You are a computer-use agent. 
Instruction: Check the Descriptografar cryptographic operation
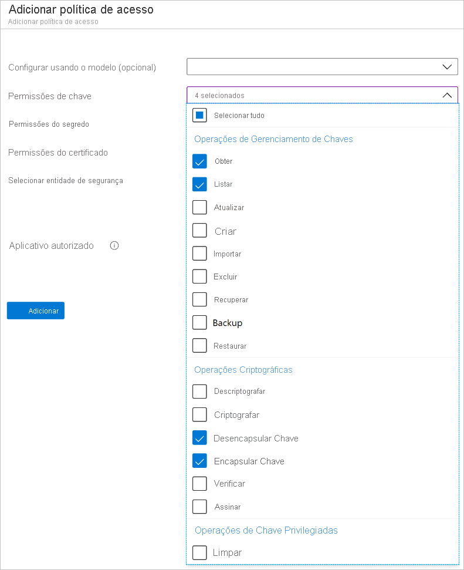pyautogui.click(x=199, y=392)
